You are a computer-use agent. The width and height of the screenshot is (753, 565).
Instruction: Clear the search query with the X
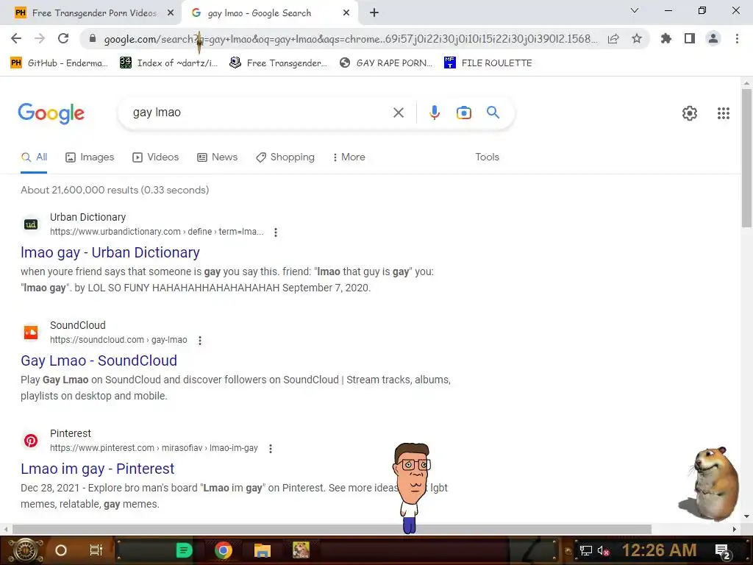point(398,113)
